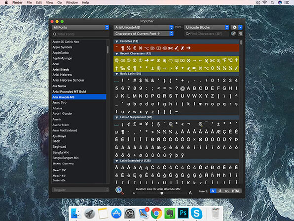
Task: Click the chain link icon beside font selector
Action: 178,27
